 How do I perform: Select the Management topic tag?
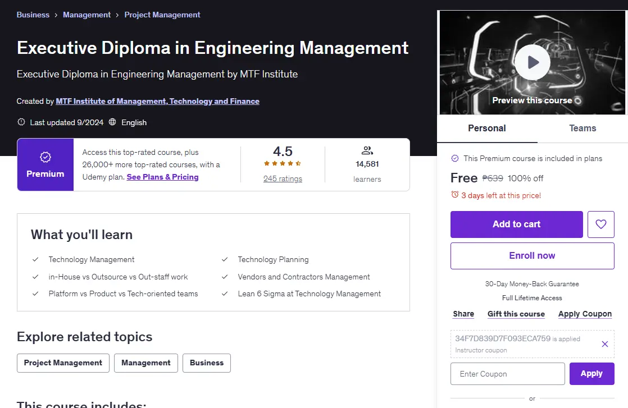[146, 363]
